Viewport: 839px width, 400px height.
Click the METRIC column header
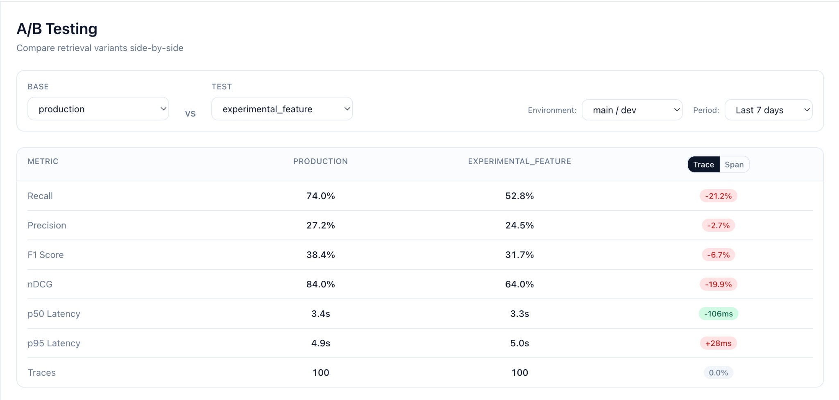[x=43, y=161]
